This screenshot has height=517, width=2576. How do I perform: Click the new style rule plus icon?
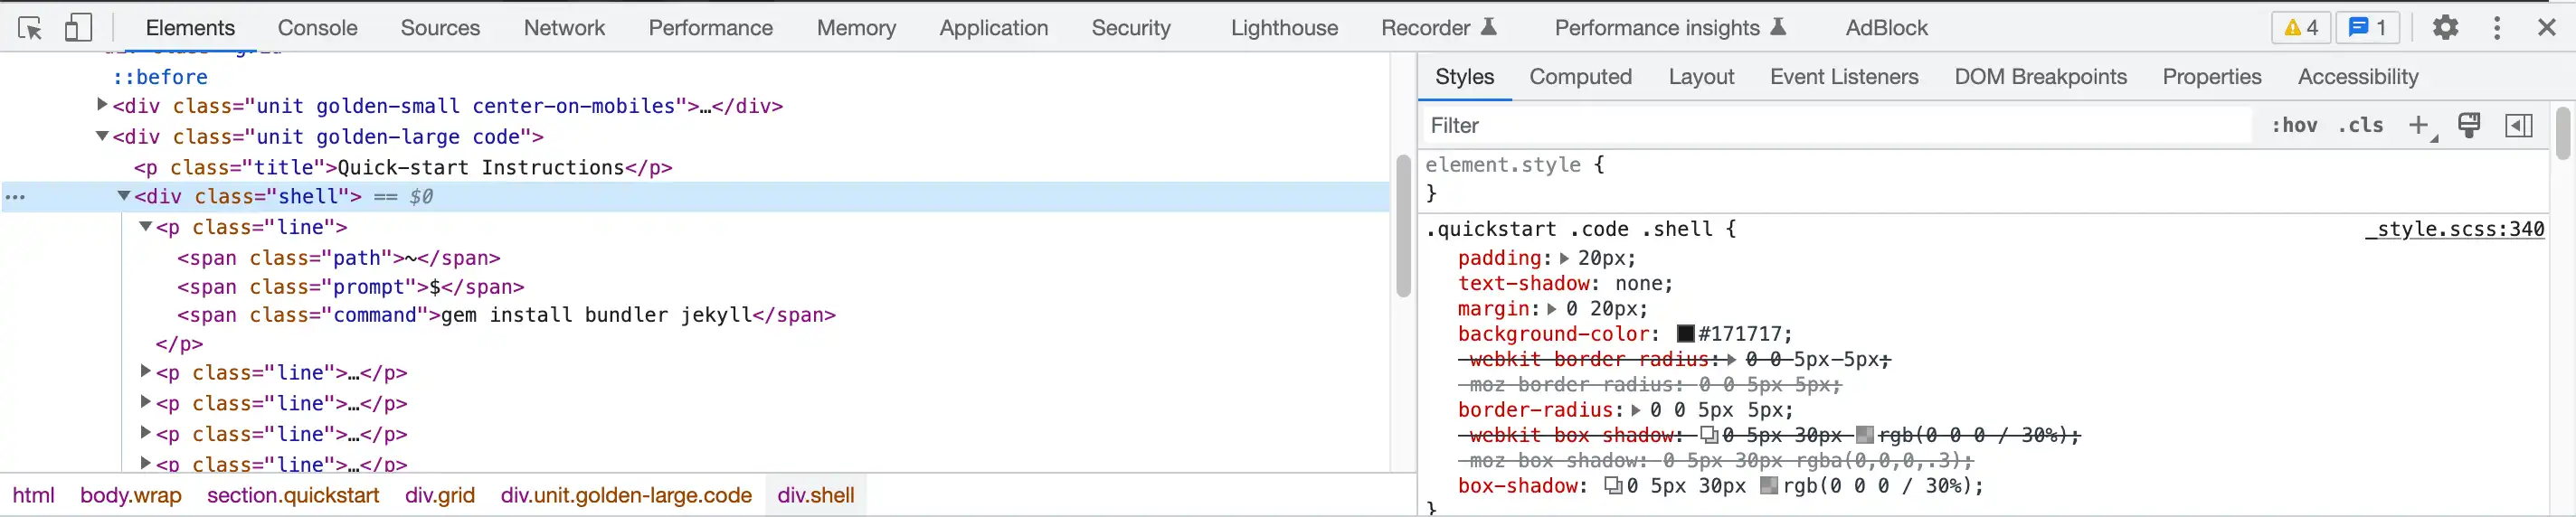pos(2418,125)
